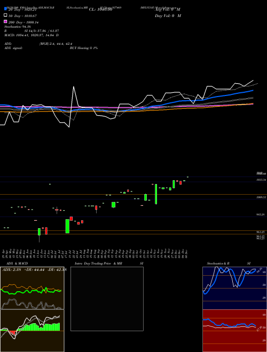Viewport: 267px width, 352px height.
Task: Click the SI 14/5: 57.36 / 61.37 readout
Action: (x=41, y=31)
